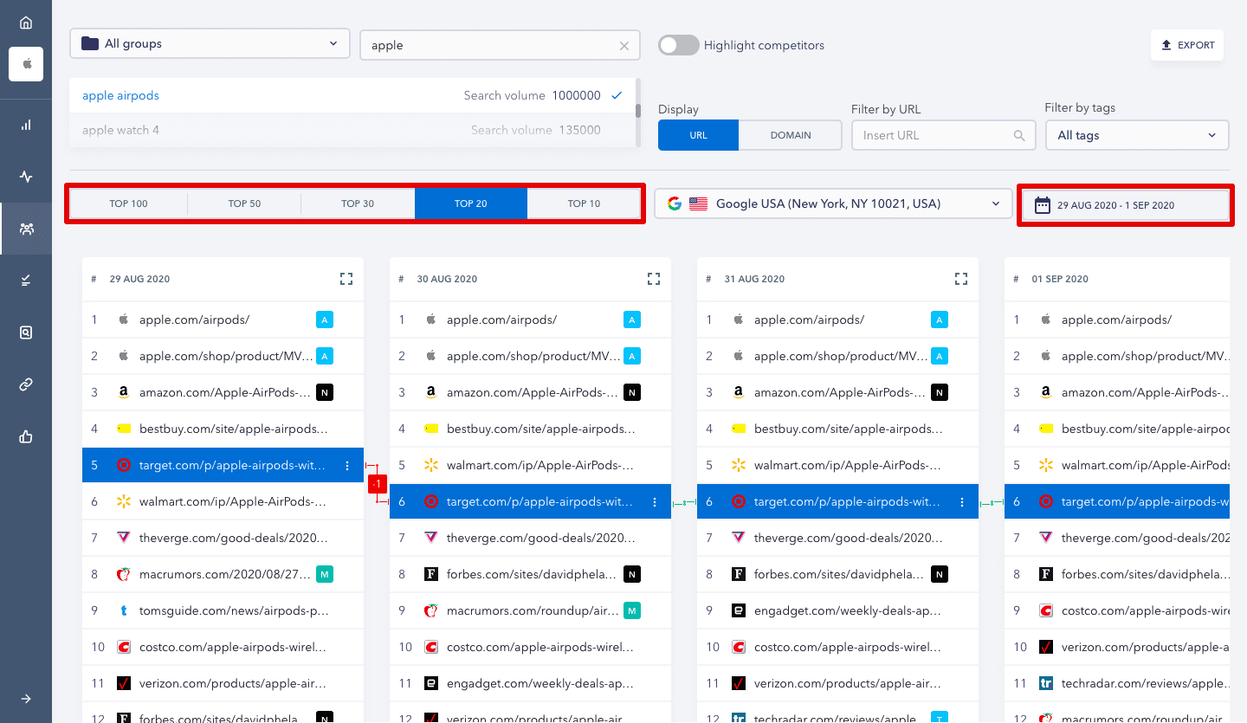The width and height of the screenshot is (1247, 723).
Task: Open the date range picker
Action: (1126, 205)
